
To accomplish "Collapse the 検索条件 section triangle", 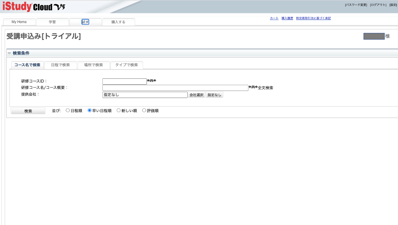I will pyautogui.click(x=9, y=53).
